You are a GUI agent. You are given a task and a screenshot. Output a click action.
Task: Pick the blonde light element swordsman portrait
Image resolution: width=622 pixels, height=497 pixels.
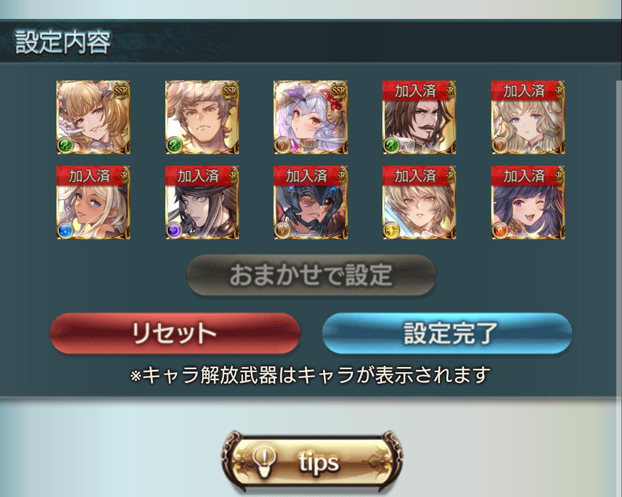point(419,202)
